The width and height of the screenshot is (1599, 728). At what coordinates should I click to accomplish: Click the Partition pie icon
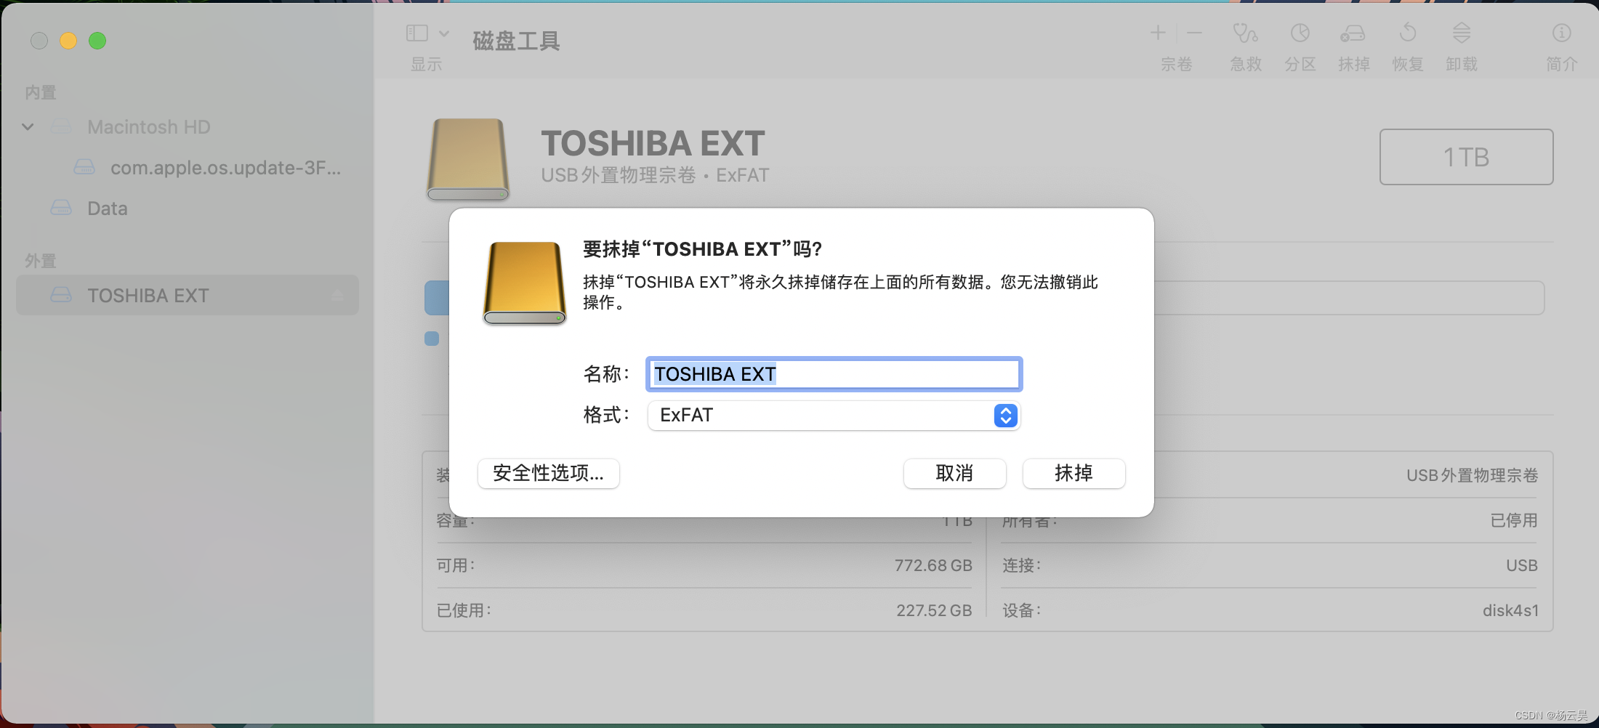click(1300, 33)
